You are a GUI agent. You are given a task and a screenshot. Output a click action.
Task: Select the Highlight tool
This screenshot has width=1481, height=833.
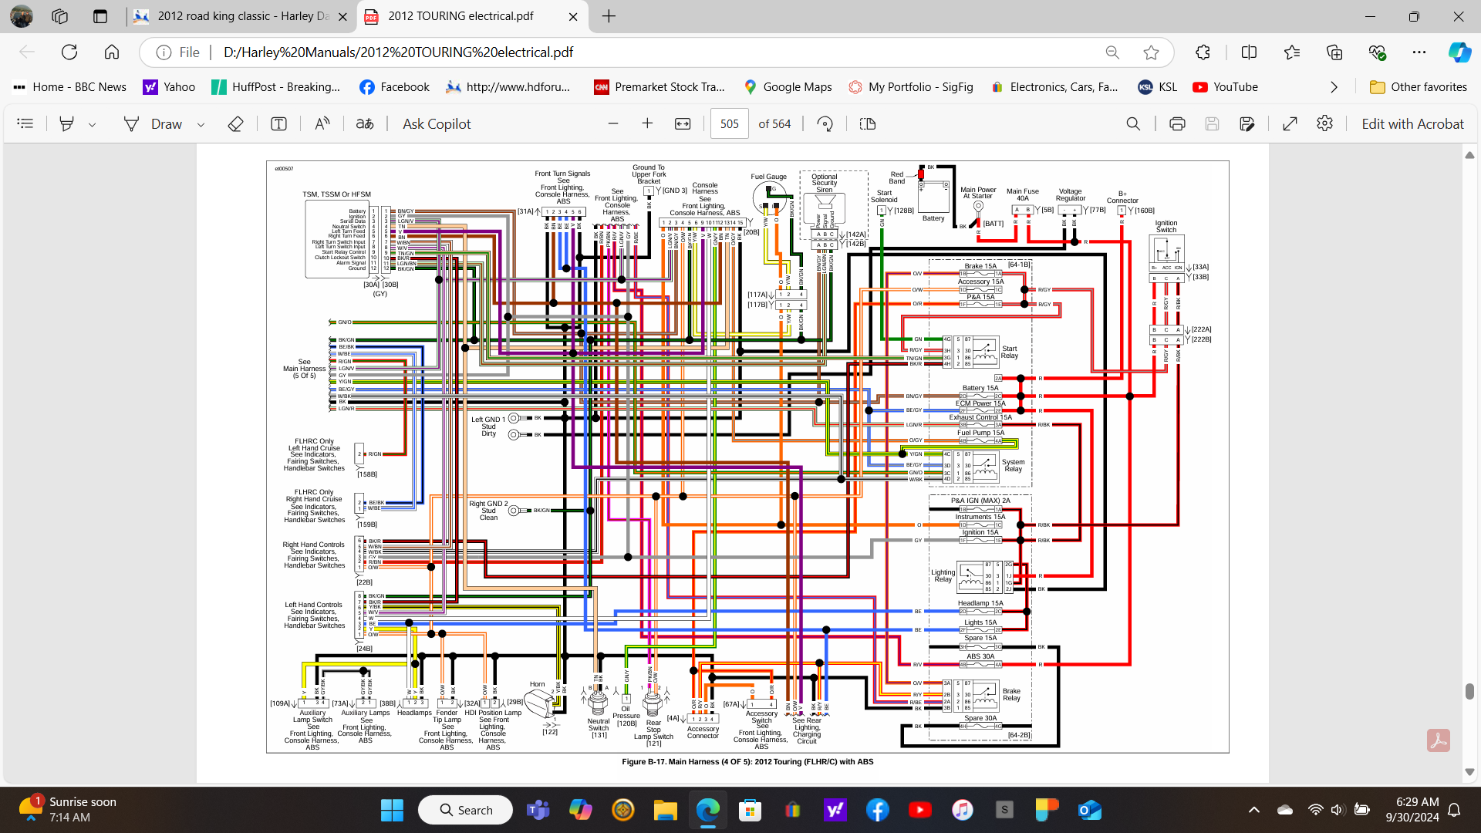[x=67, y=123]
